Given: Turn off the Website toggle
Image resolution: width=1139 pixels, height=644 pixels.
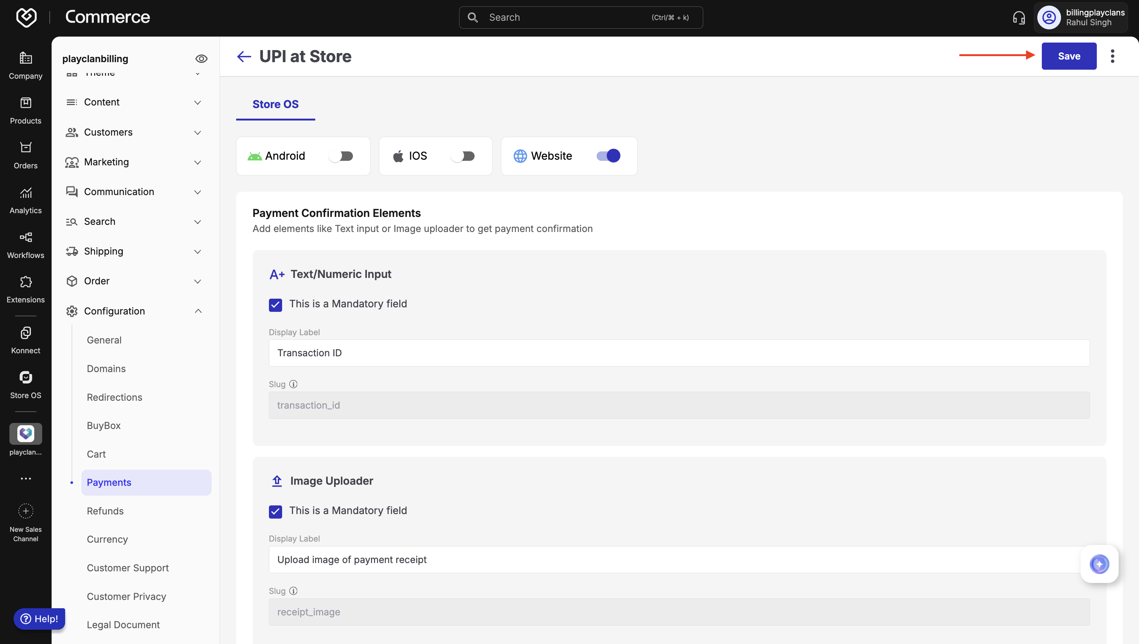Looking at the screenshot, I should pos(609,156).
